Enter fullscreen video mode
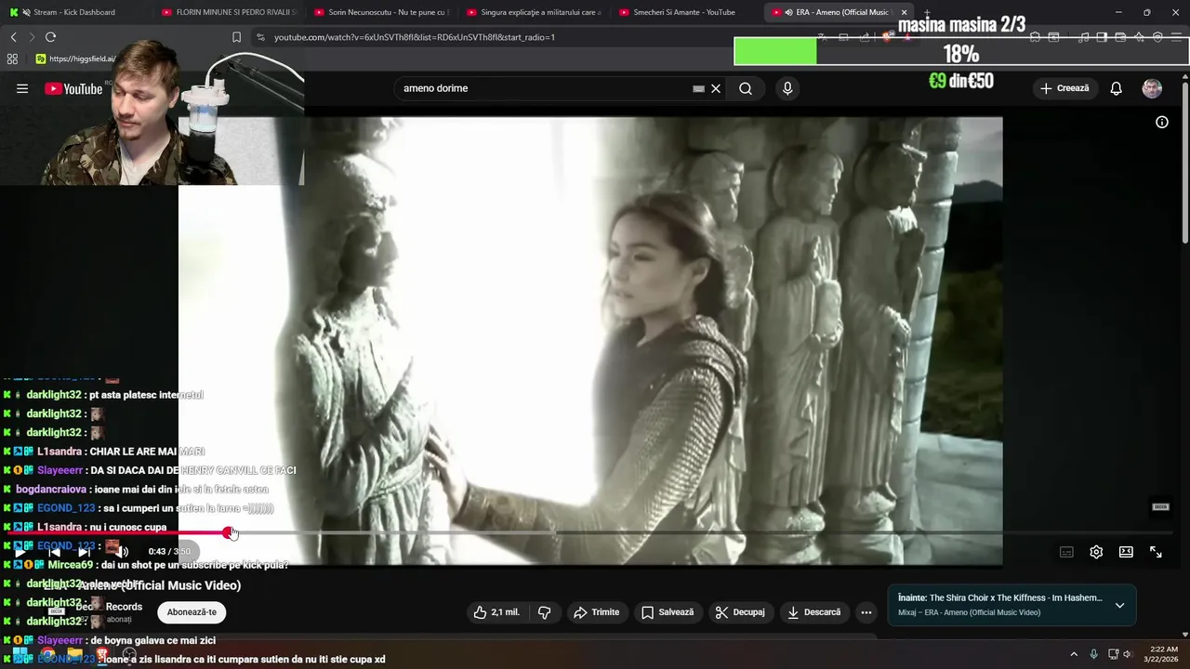 tap(1156, 552)
